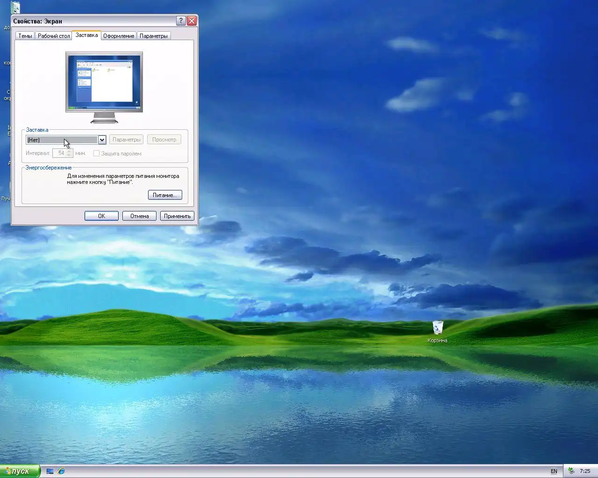598x478 pixels.
Task: Click the help question mark button
Action: [181, 21]
